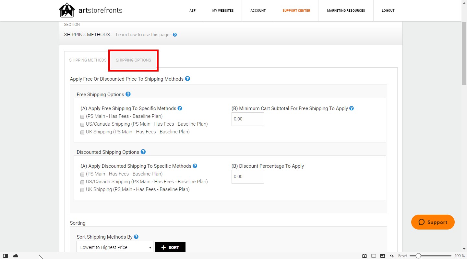467x259 pixels.
Task: Open help icon beside 'Learn how to use this page'
Action: (175, 35)
